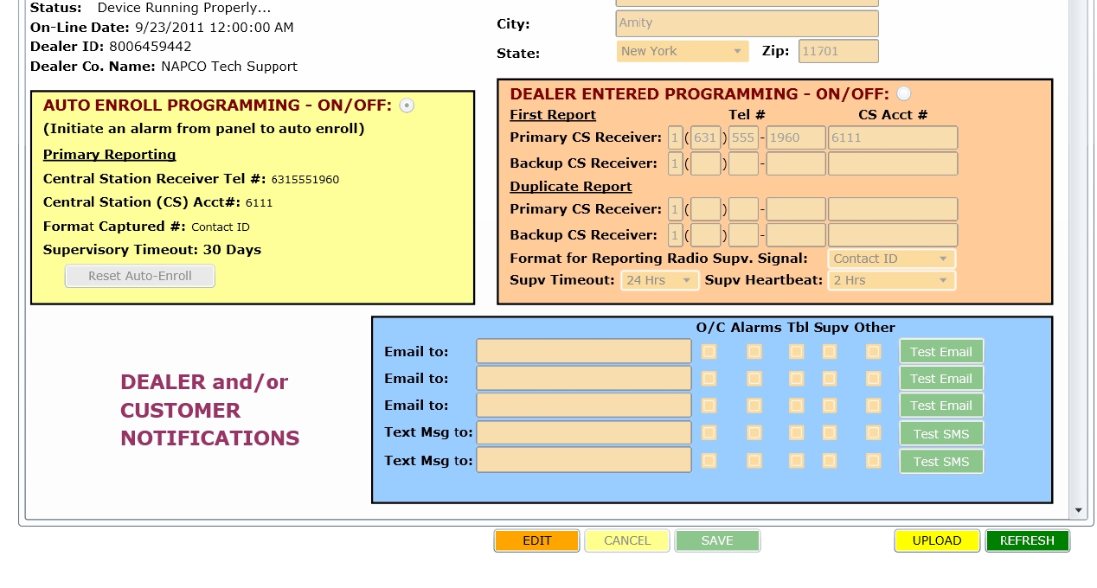Open the State dropdown showing New York
Screen dimensions: 1097x588
682,51
